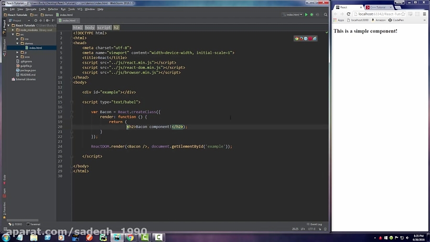Open Search Everywhere magnifier icon
The height and width of the screenshot is (242, 430).
(x=326, y=15)
